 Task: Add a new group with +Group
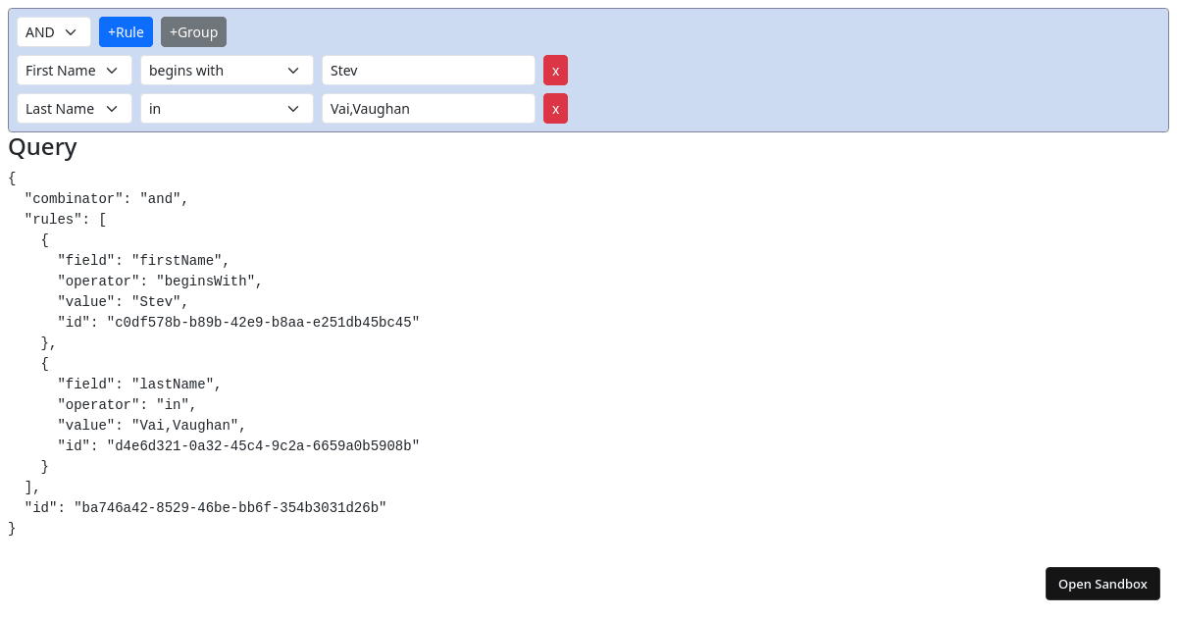pyautogui.click(x=193, y=31)
